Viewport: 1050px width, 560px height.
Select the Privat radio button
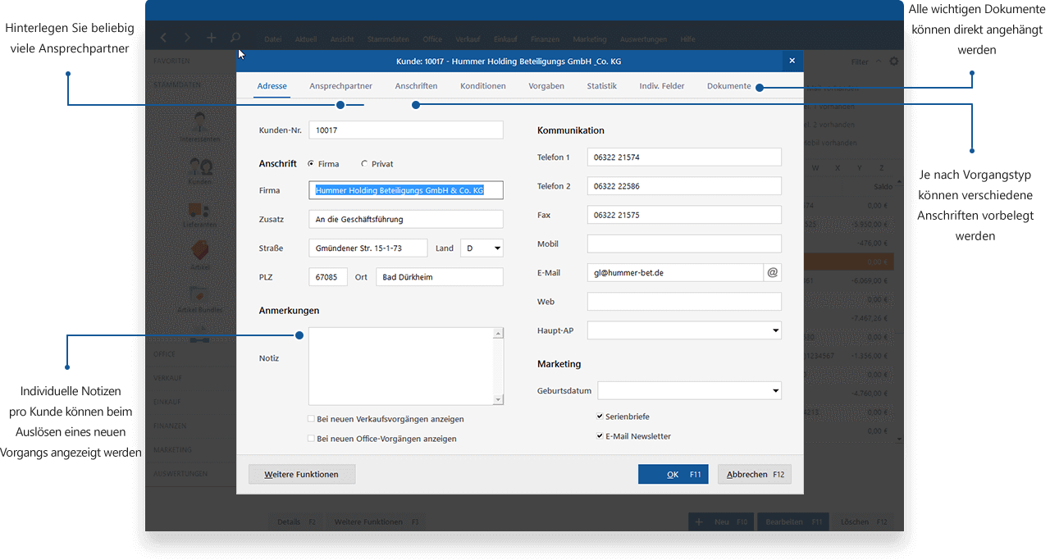point(364,164)
